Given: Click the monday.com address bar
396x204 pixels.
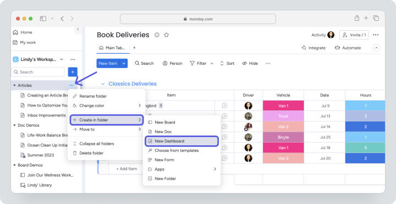Looking at the screenshot, I should 198,19.
